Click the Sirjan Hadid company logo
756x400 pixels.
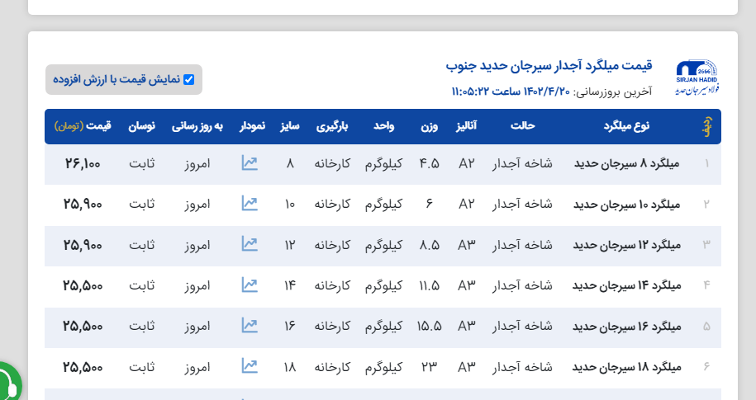pyautogui.click(x=696, y=78)
